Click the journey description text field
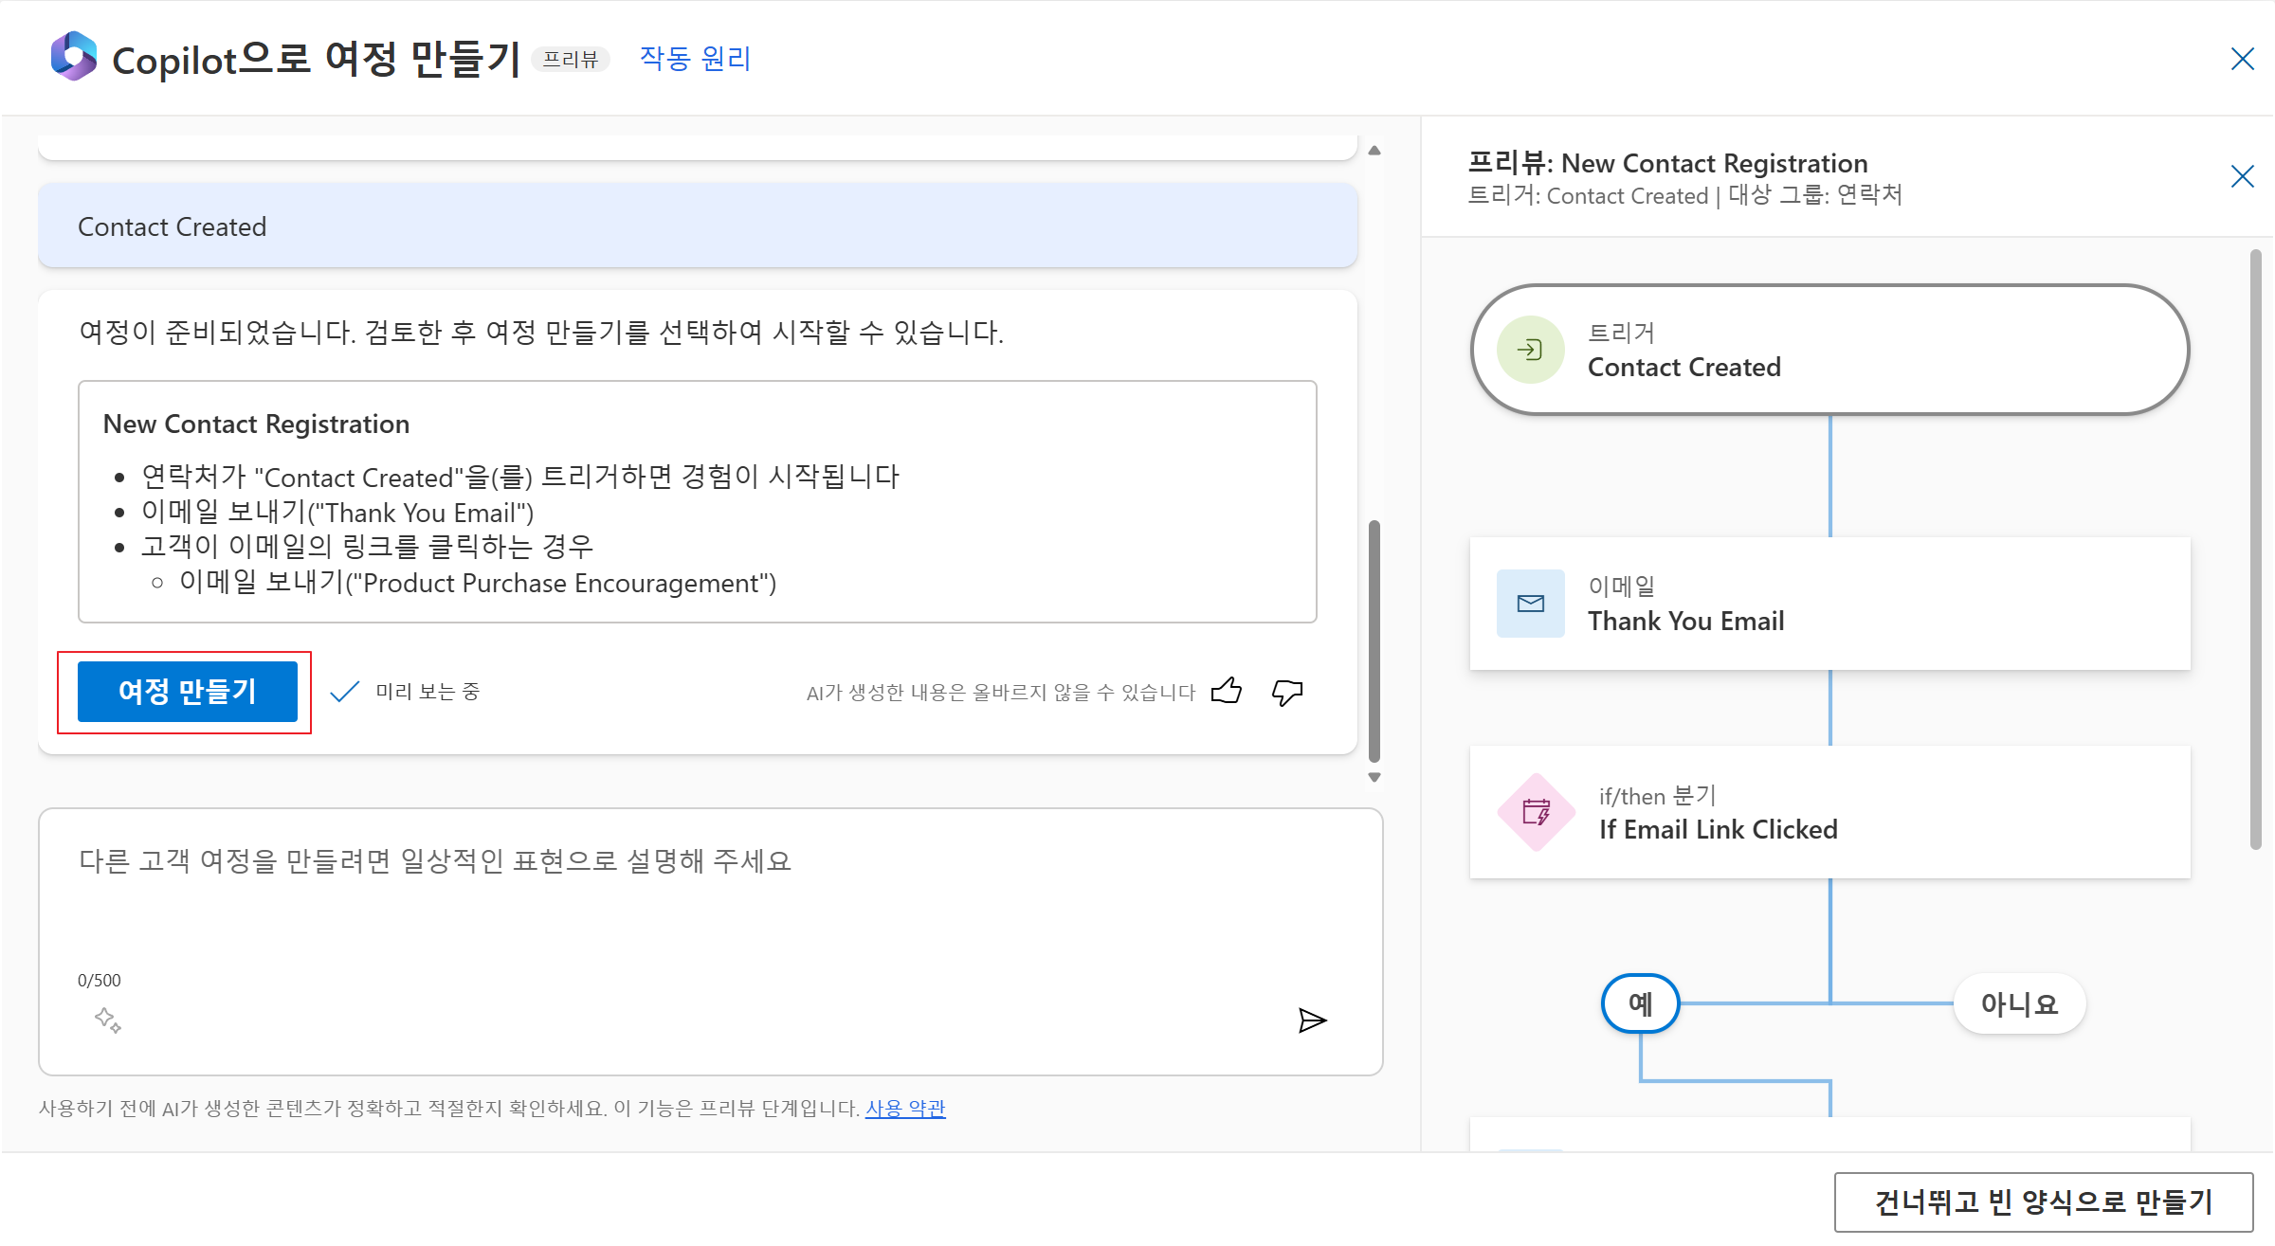Image resolution: width=2275 pixels, height=1246 pixels. coord(664,900)
